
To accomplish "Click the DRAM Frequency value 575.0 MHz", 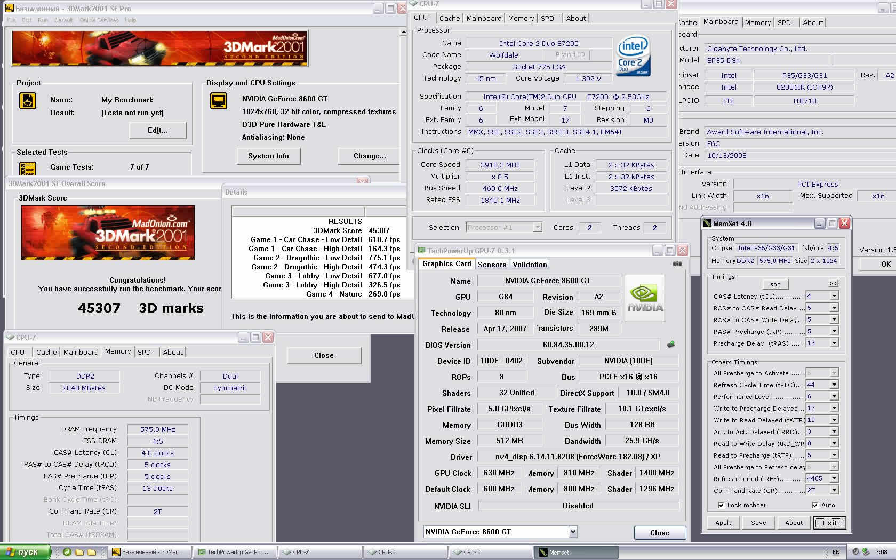I will [x=157, y=429].
